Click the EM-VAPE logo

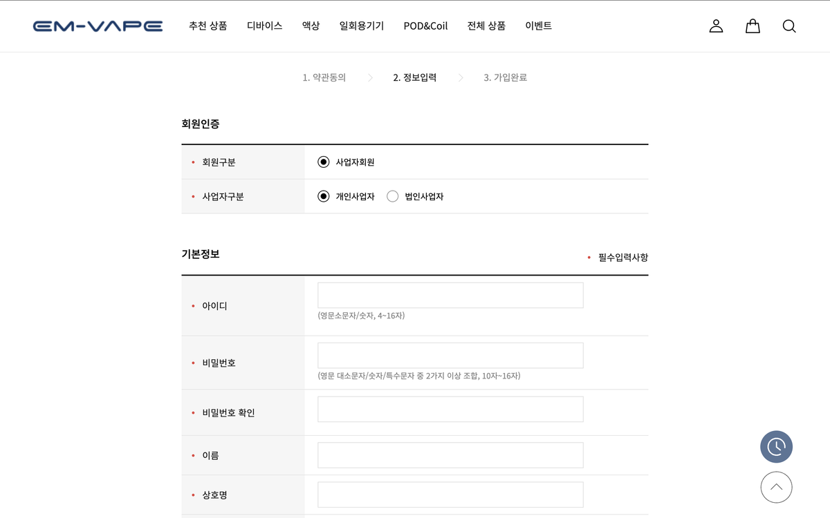point(98,26)
